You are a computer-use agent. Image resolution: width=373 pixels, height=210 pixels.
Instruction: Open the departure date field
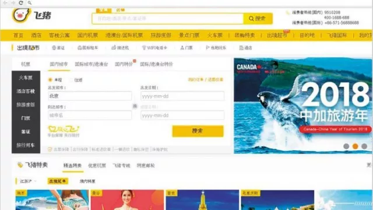click(x=182, y=96)
